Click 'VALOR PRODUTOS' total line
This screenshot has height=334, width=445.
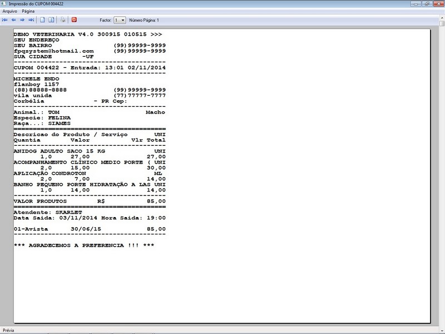coord(90,201)
